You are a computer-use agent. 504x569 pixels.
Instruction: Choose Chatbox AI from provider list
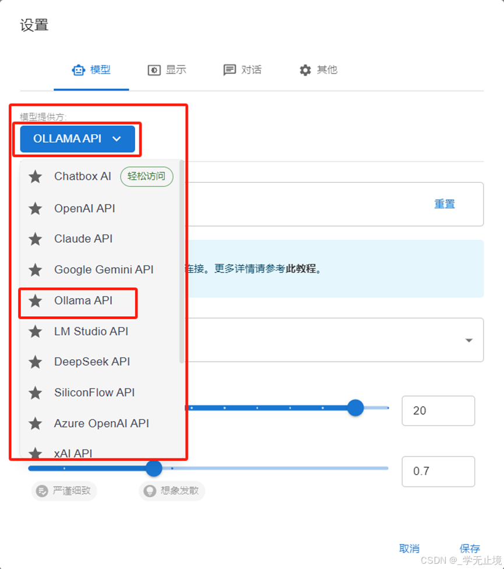pyautogui.click(x=100, y=176)
